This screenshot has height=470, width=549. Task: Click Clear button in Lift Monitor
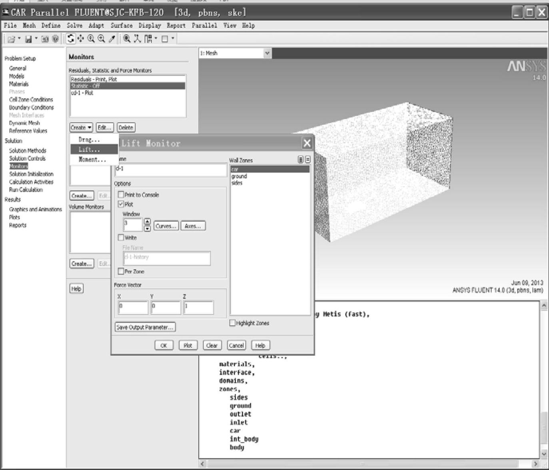(212, 345)
